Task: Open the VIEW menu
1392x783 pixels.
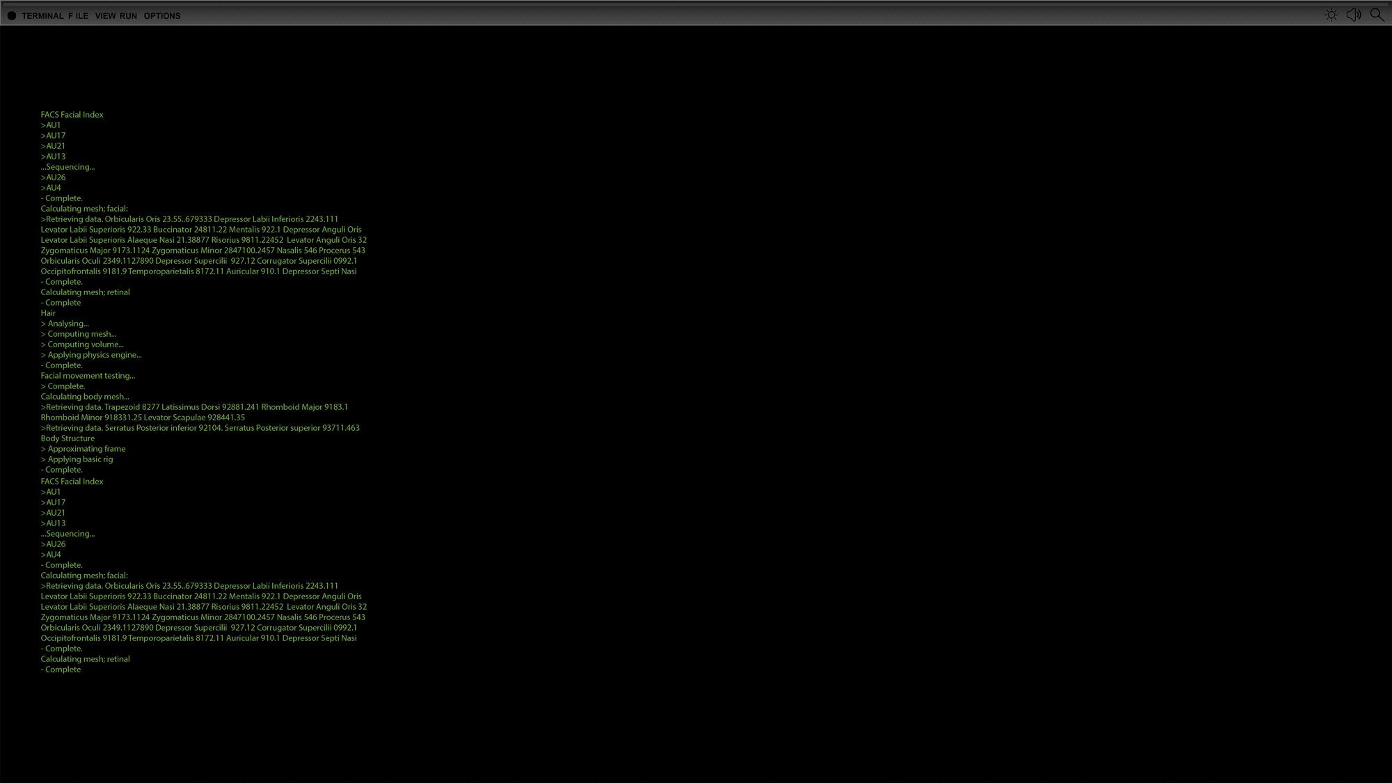Action: (x=105, y=16)
